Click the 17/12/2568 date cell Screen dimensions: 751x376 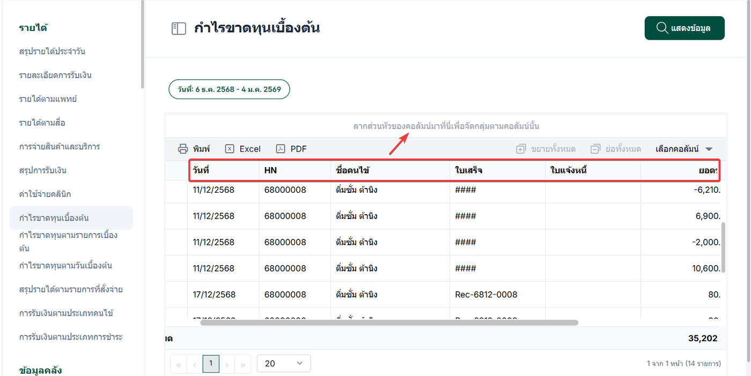[x=223, y=295]
